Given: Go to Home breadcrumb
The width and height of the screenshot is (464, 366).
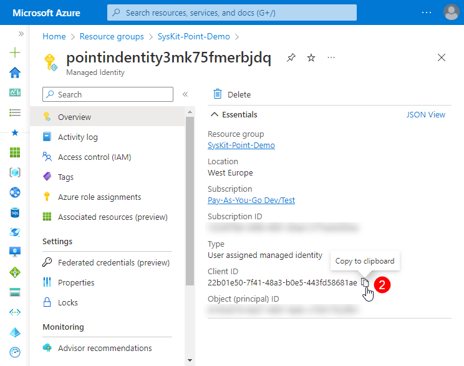Looking at the screenshot, I should 54,36.
